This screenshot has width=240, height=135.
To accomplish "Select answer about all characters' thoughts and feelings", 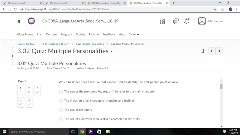I will click(61, 101).
